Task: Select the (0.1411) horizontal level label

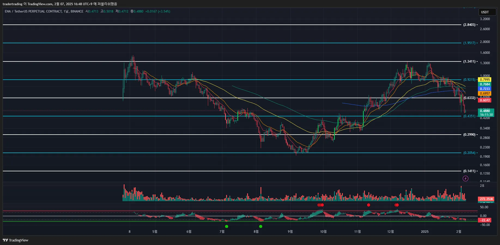Action: click(x=469, y=171)
